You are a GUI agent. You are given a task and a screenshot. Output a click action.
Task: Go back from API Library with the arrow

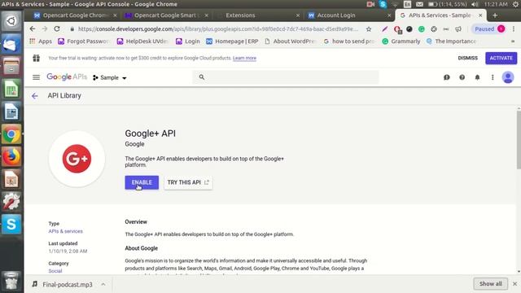[x=34, y=96]
